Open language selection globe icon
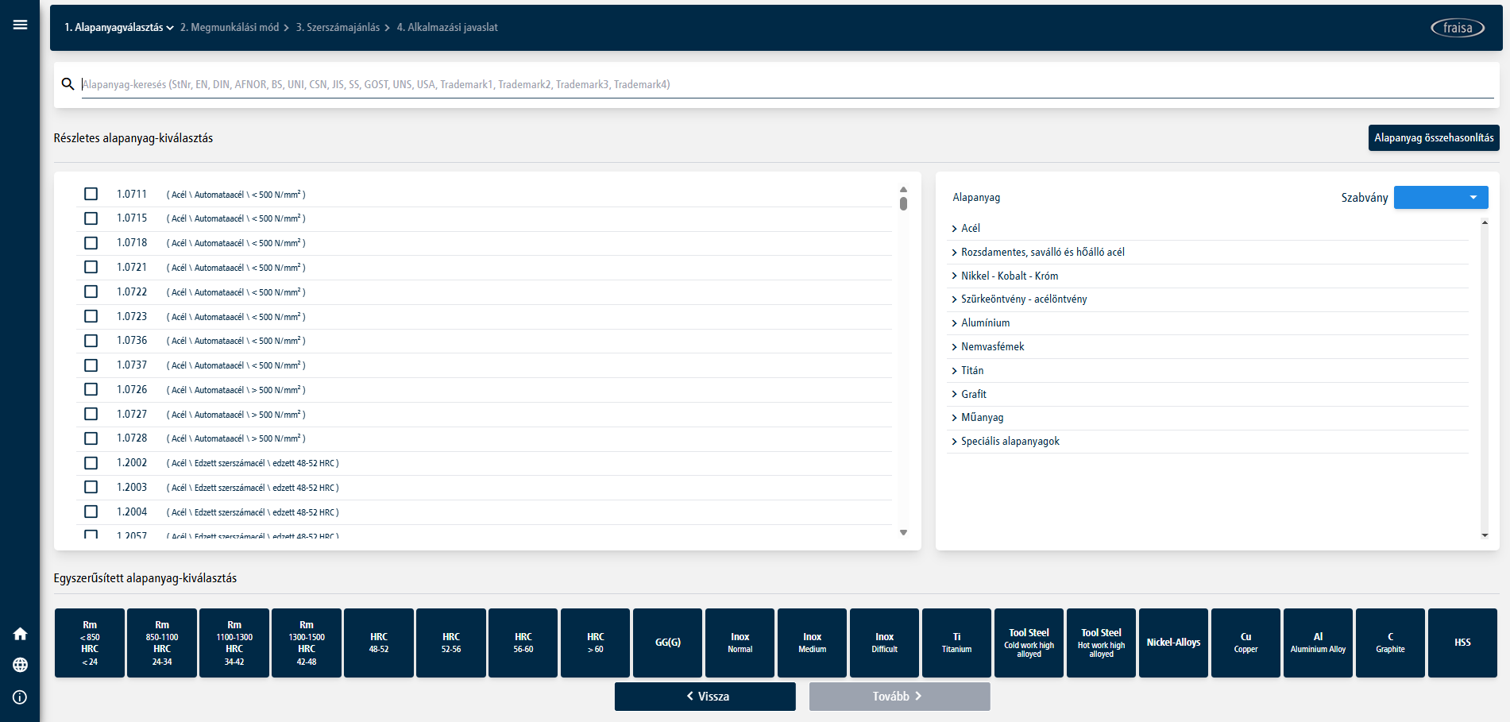This screenshot has width=1510, height=722. 20,665
